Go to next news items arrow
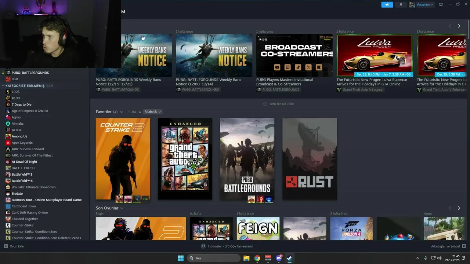The image size is (470, 264). [x=459, y=26]
